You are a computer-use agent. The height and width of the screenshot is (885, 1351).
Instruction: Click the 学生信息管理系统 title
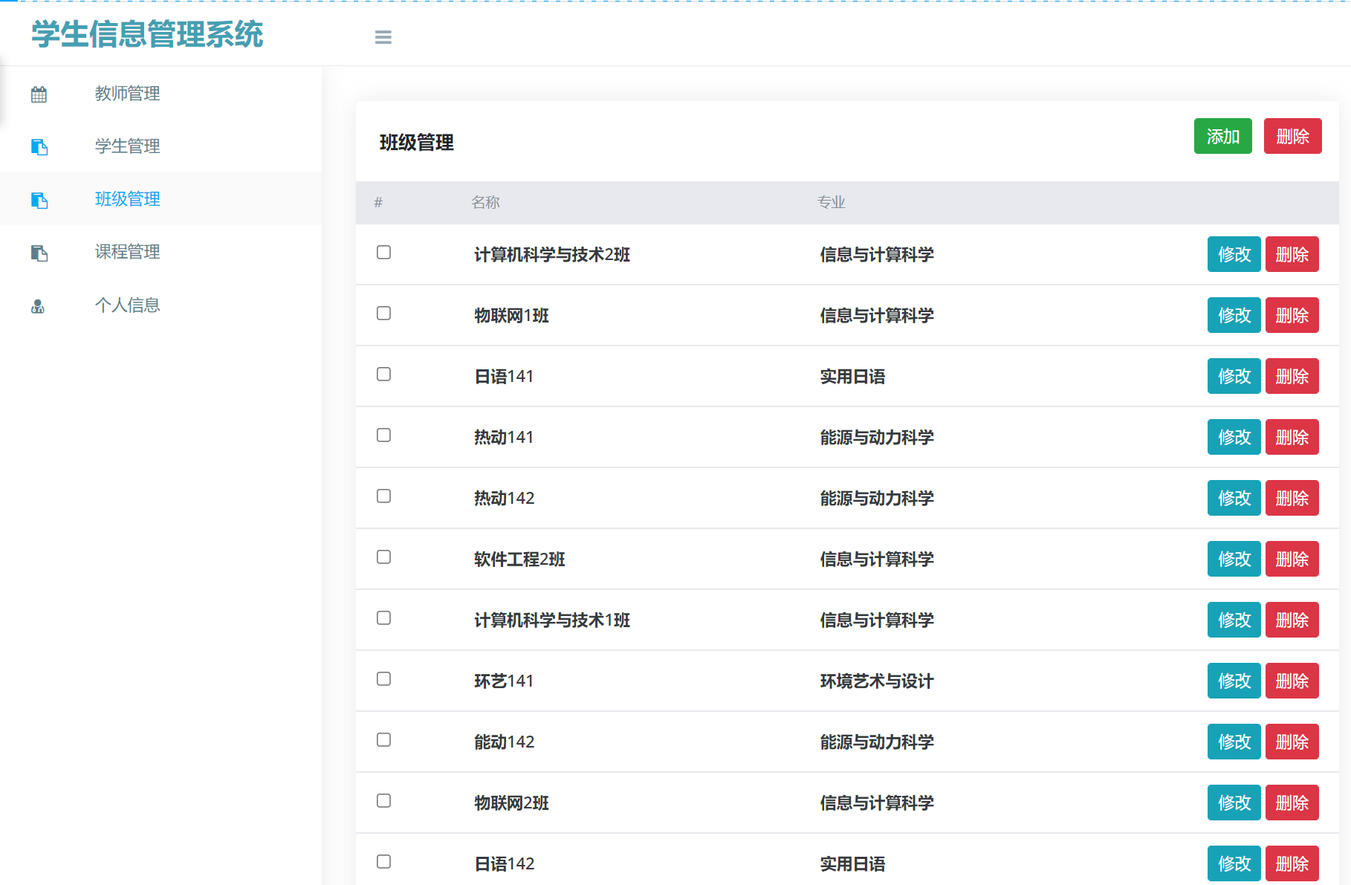tap(146, 34)
